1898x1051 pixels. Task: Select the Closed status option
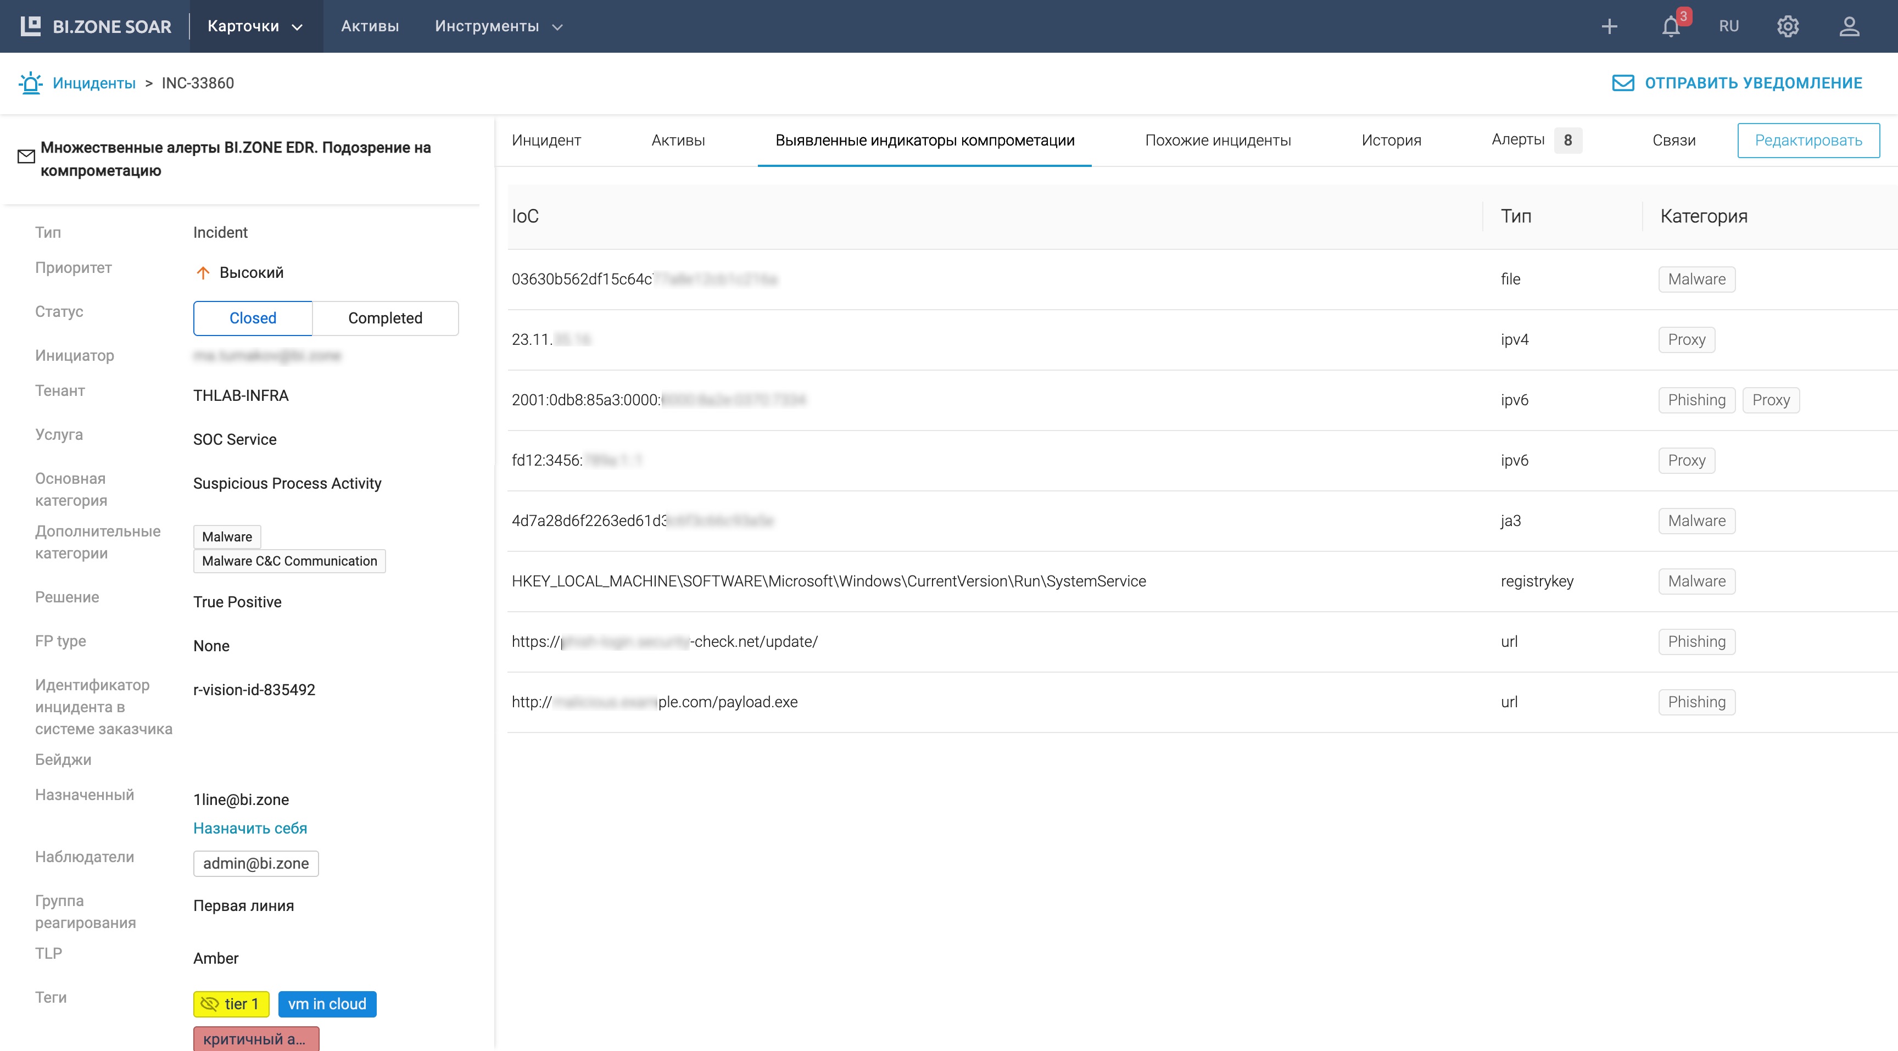253,318
